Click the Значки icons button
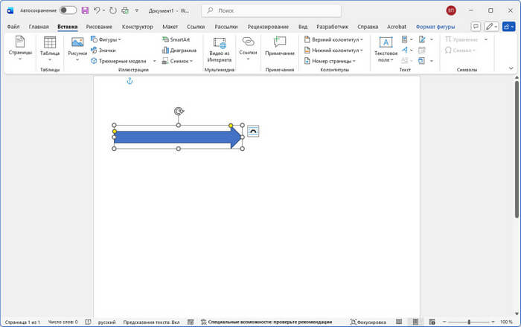521x327 pixels. coord(106,50)
